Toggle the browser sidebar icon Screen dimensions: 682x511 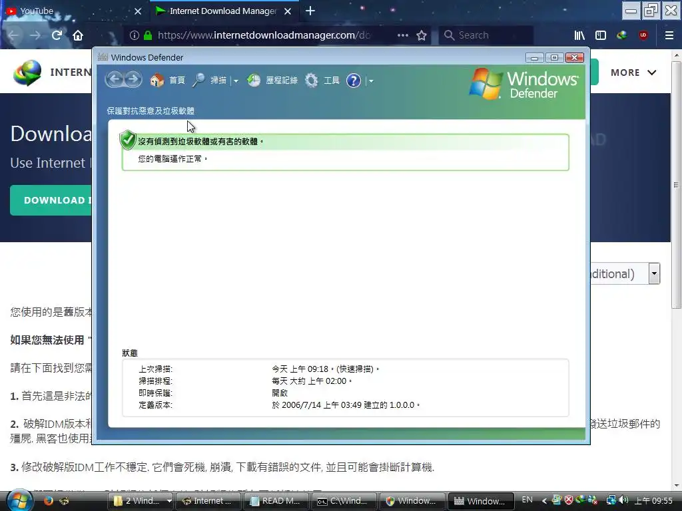pos(601,35)
